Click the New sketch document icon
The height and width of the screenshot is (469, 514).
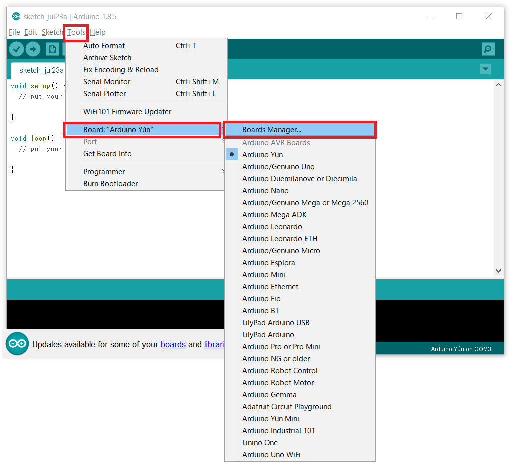pos(52,49)
